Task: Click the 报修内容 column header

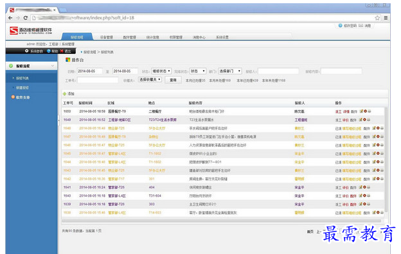Action: [x=195, y=103]
